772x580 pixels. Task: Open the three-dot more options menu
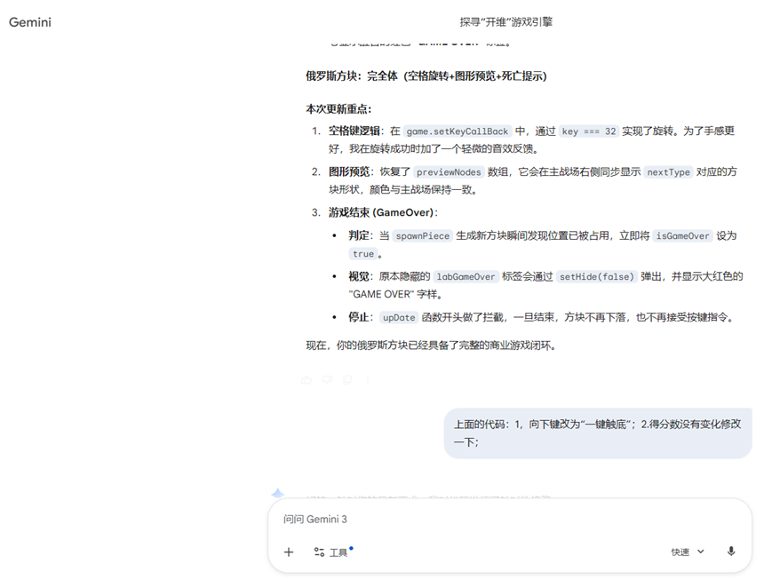pyautogui.click(x=368, y=379)
